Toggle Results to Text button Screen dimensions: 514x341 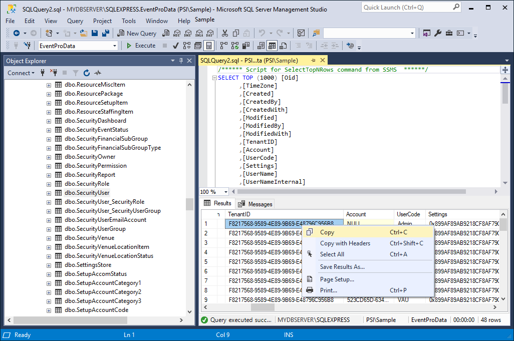(x=262, y=46)
